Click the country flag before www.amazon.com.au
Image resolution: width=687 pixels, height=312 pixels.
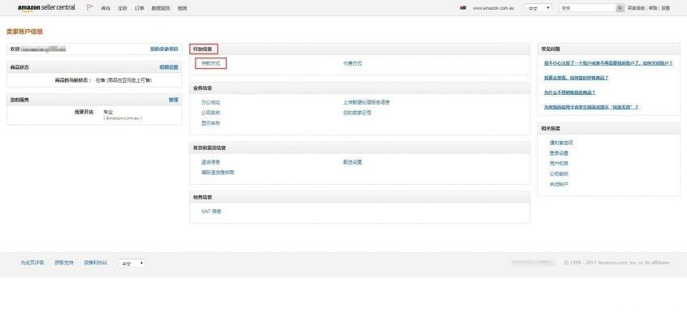pos(463,8)
